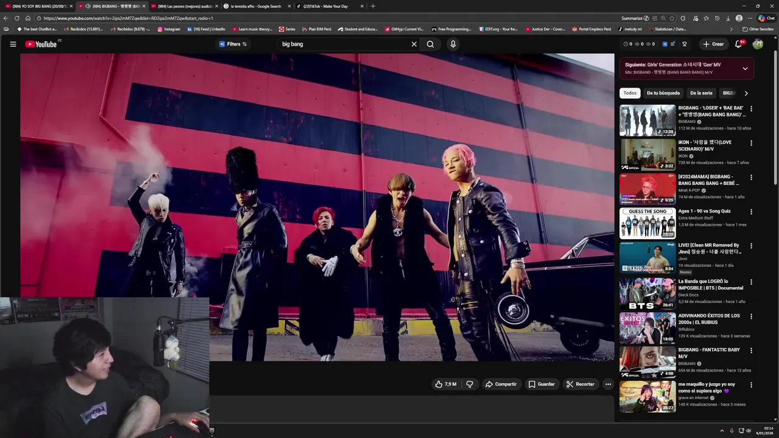779x438 pixels.
Task: Click the magnifier search button beside query
Action: pyautogui.click(x=430, y=44)
